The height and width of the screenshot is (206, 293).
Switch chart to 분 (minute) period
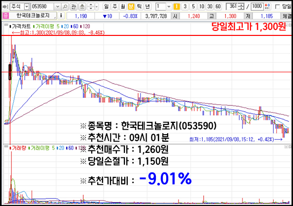coord(131,7)
